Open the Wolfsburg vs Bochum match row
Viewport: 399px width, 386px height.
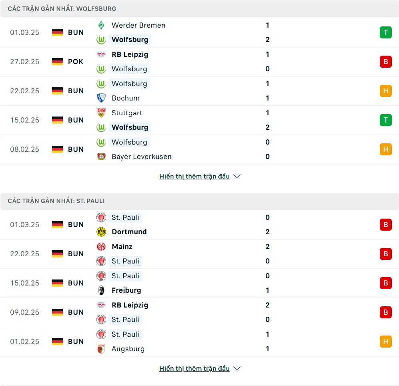point(184,91)
